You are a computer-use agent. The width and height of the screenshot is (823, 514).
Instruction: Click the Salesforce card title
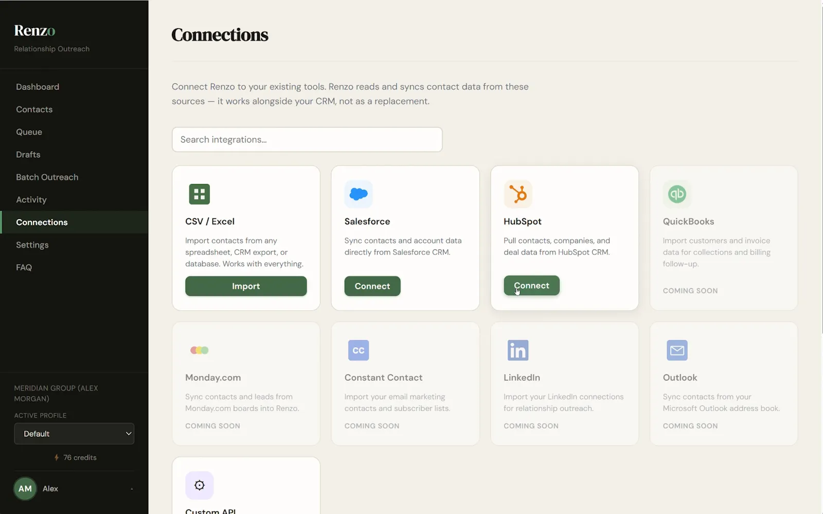click(x=367, y=222)
